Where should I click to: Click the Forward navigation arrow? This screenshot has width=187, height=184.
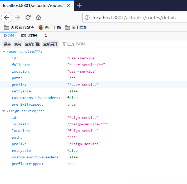pos(17,18)
